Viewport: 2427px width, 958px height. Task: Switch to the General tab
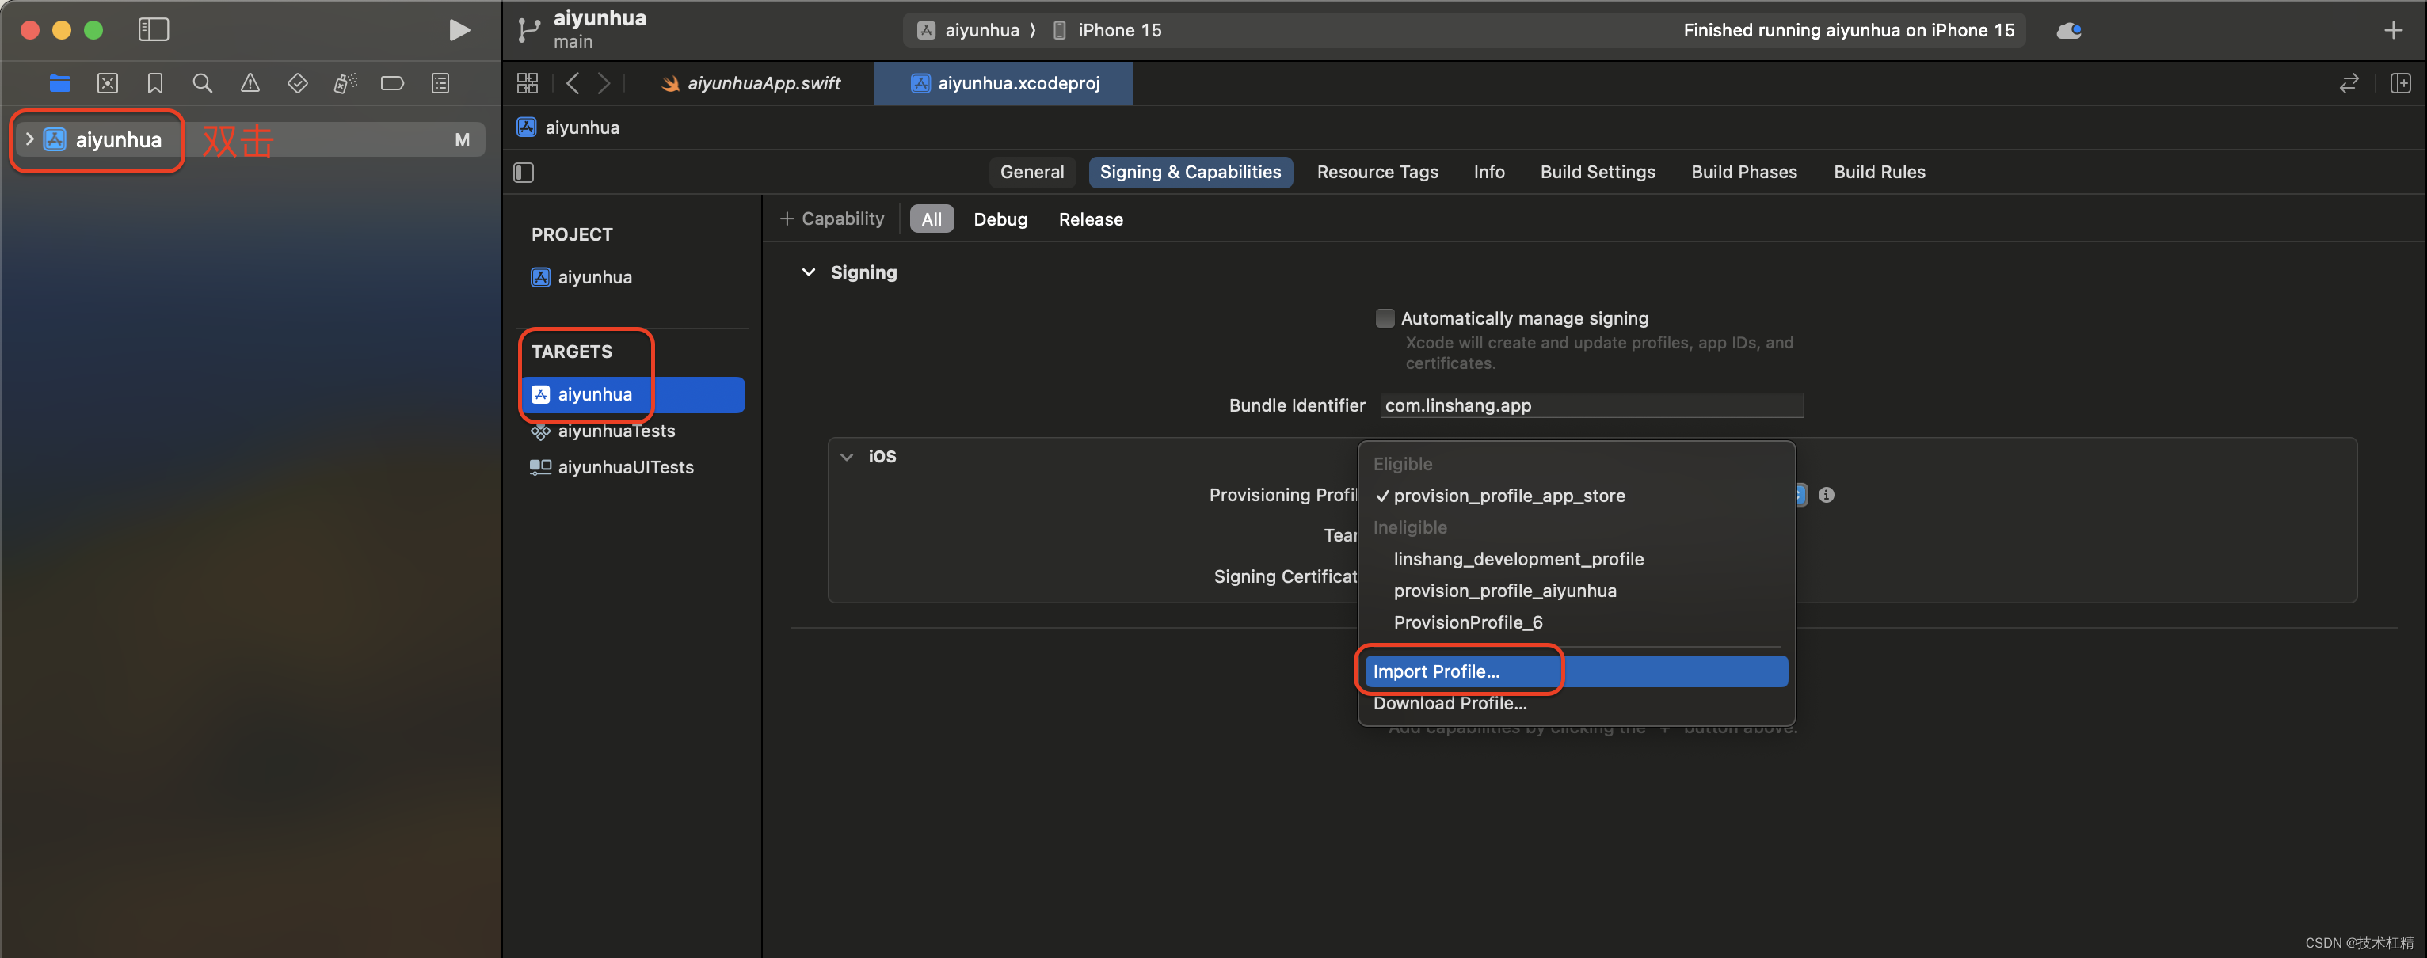click(x=1031, y=173)
